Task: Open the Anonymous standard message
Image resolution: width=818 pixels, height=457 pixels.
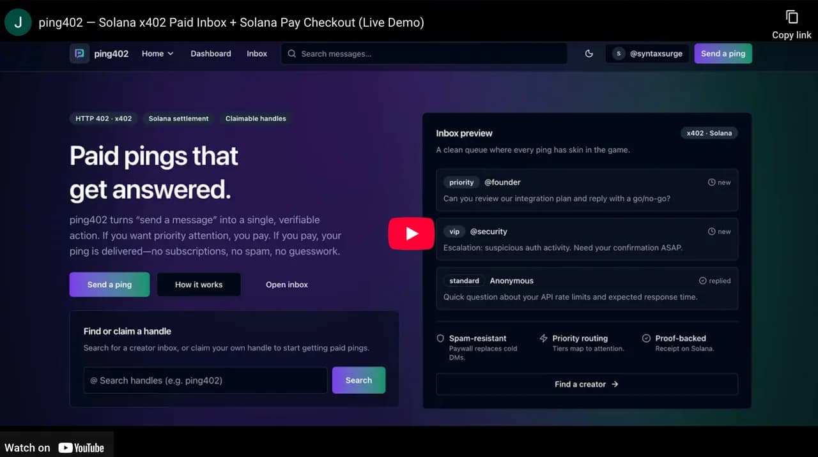Action: coord(587,288)
